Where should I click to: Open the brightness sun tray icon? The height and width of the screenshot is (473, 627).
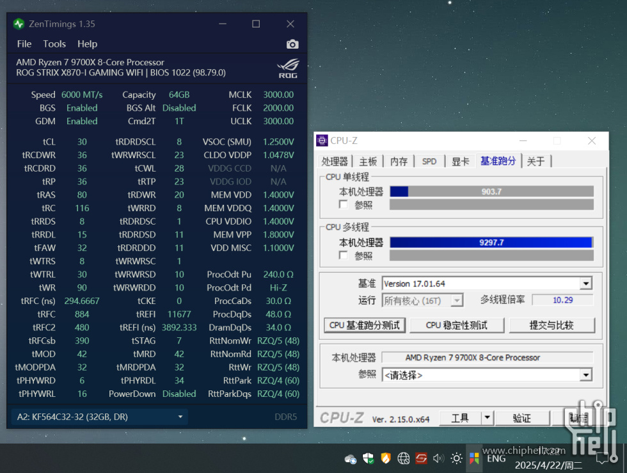tap(456, 458)
